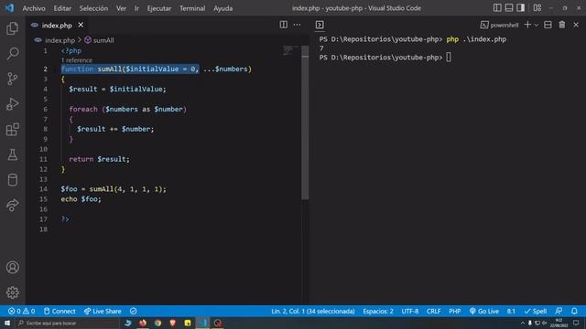The image size is (586, 329).
Task: Open the Extensions view
Action: [x=12, y=130]
